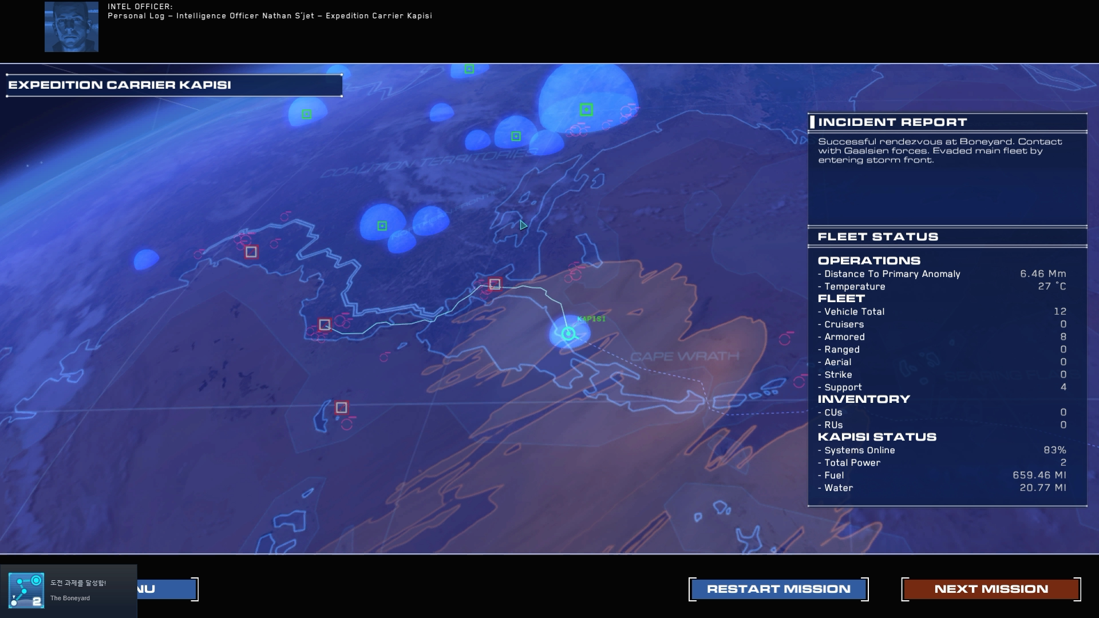Select the southernmost red square map marker
Screen dimensions: 1099x618
click(341, 407)
